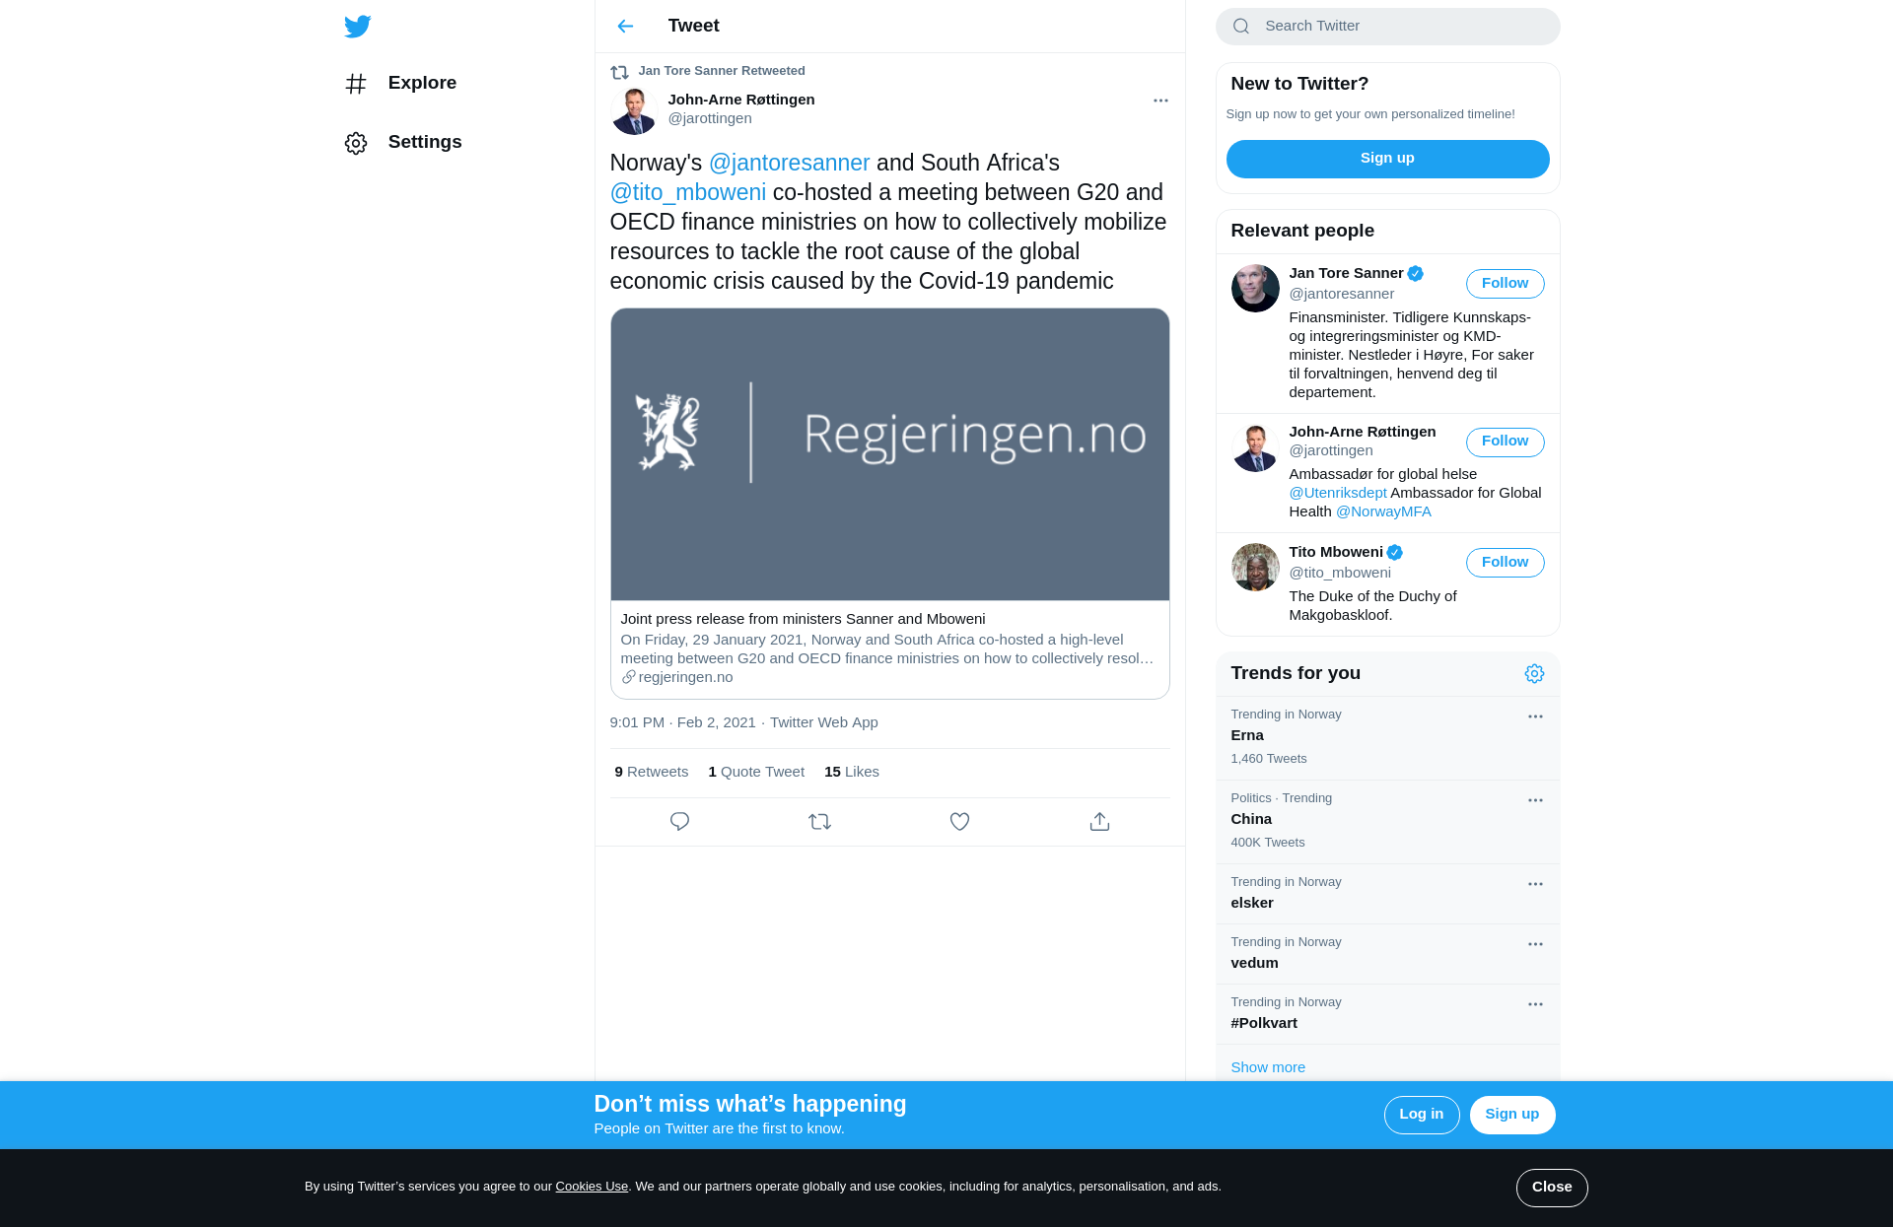Go back using the arrow icon
This screenshot has width=1893, height=1227.
(625, 27)
